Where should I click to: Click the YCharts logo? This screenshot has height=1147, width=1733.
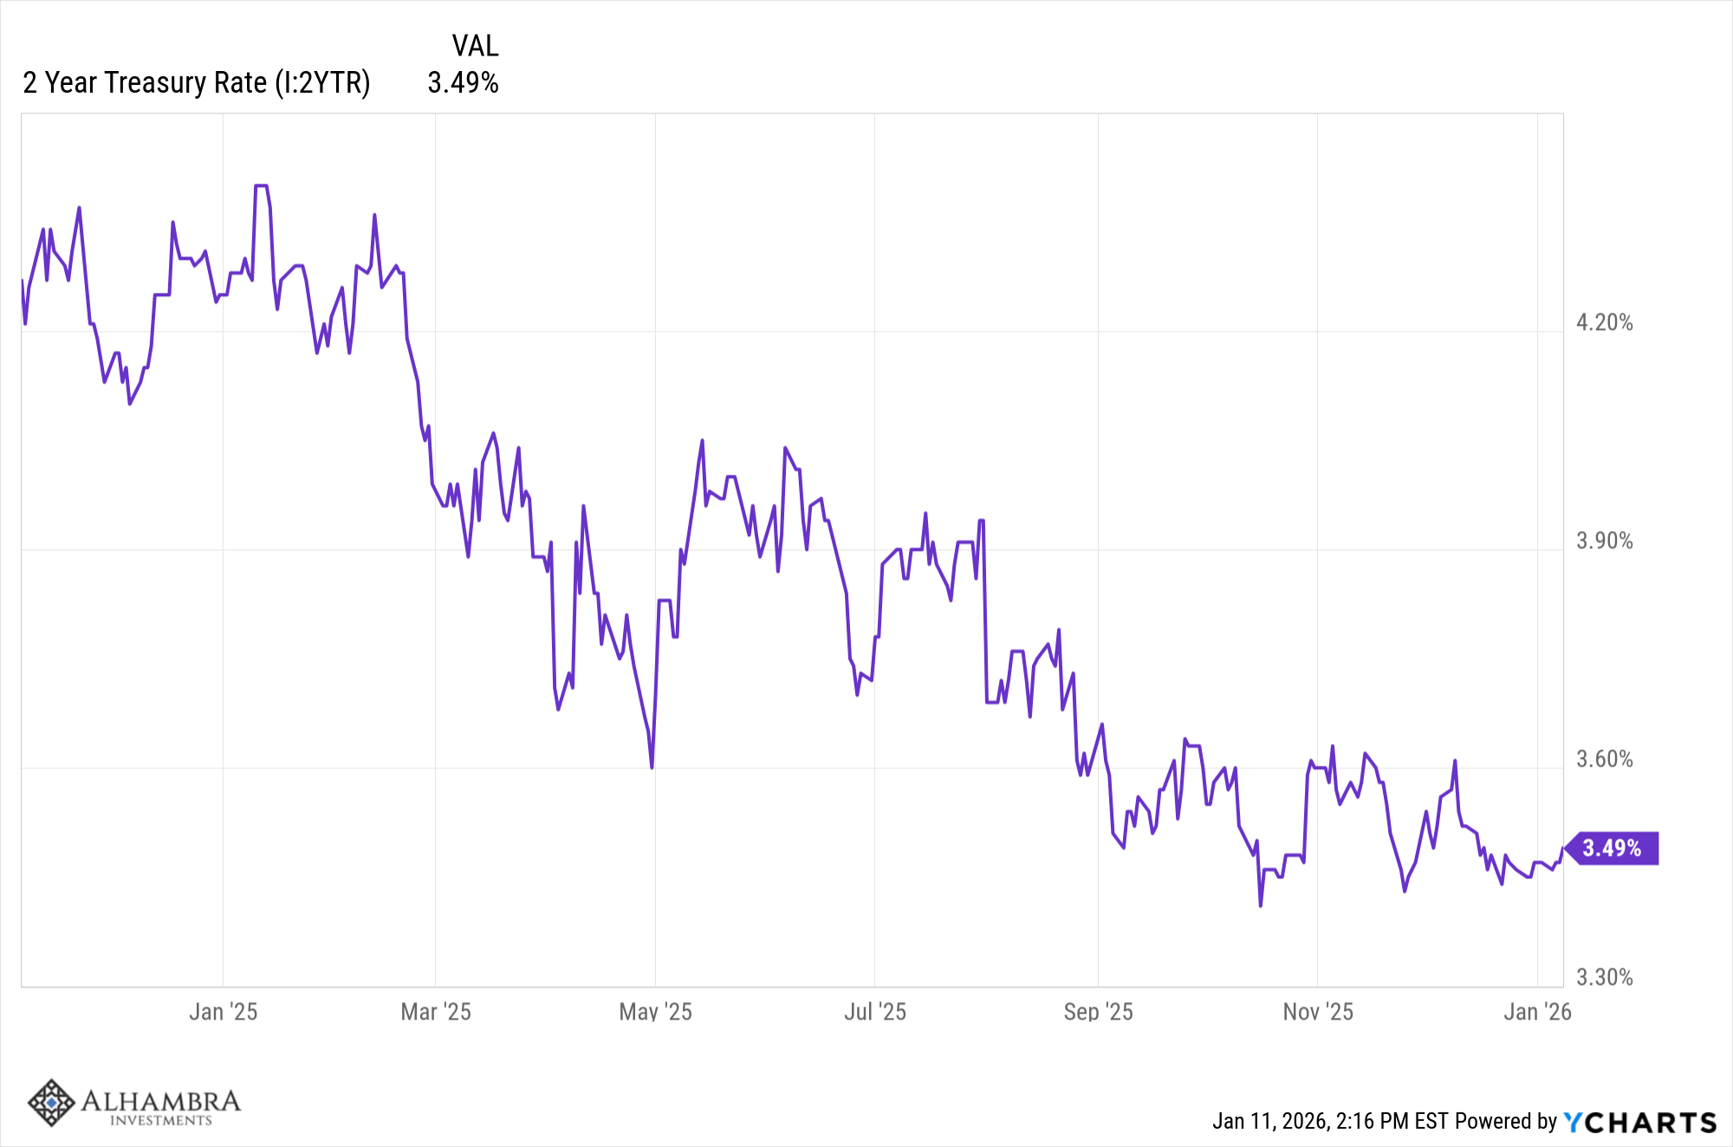[x=1640, y=1123]
